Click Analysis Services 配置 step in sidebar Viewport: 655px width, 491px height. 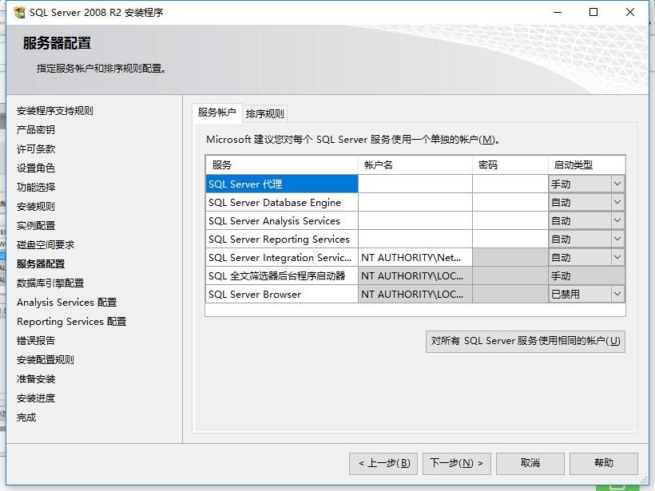coord(67,303)
